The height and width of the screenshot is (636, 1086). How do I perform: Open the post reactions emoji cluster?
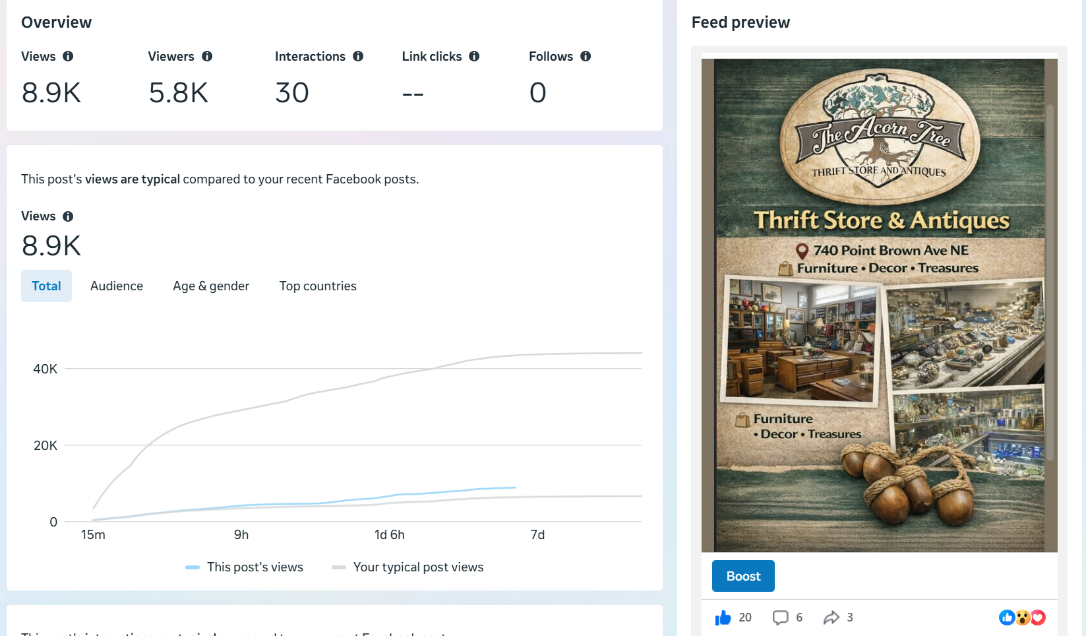click(x=1022, y=618)
